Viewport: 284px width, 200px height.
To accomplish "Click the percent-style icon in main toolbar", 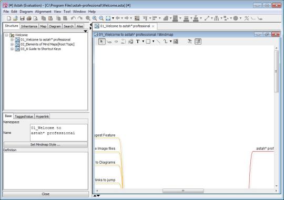I will tap(247, 18).
